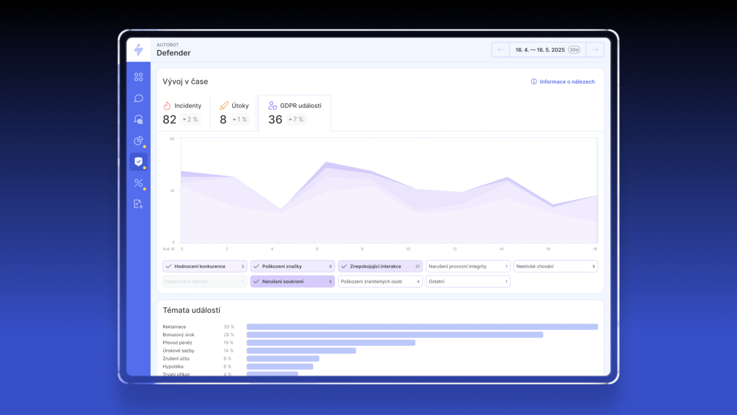Select the support agent headset sidebar icon
Screen dimensions: 737x415
tap(139, 119)
